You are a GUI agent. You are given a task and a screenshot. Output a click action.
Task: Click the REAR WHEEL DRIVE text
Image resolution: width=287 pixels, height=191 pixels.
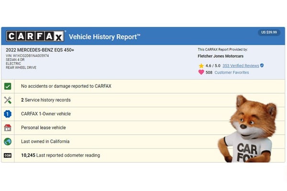tap(21, 67)
